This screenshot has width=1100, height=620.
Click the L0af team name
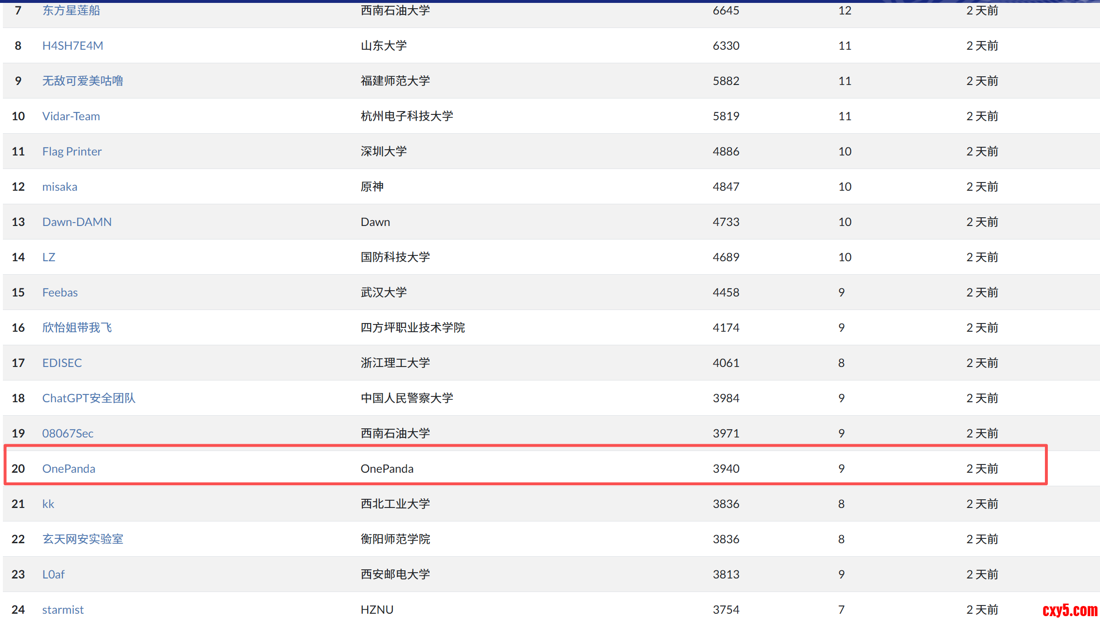tap(53, 575)
